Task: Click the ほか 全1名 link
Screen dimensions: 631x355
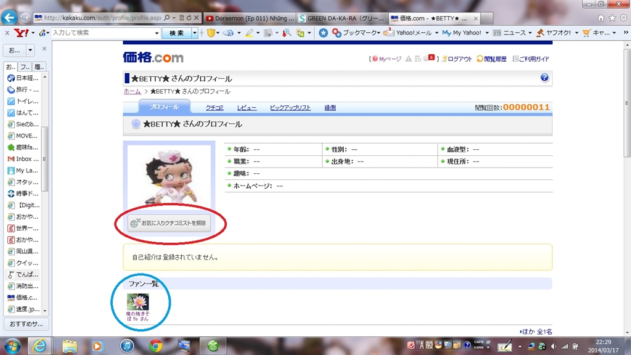Action: click(x=535, y=332)
